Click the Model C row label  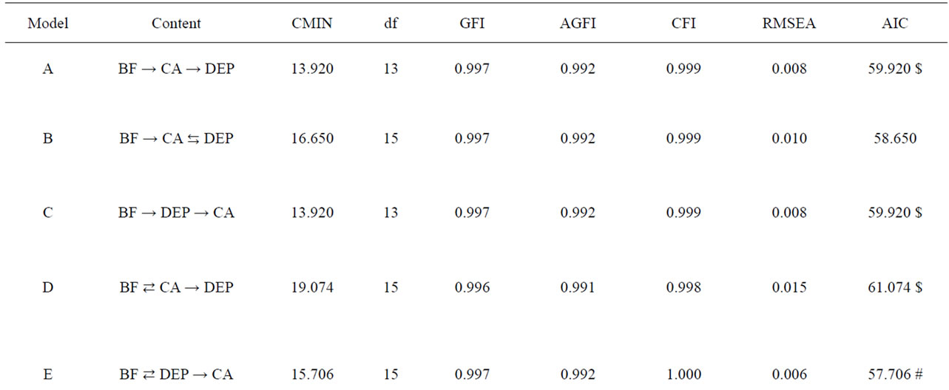click(x=48, y=212)
